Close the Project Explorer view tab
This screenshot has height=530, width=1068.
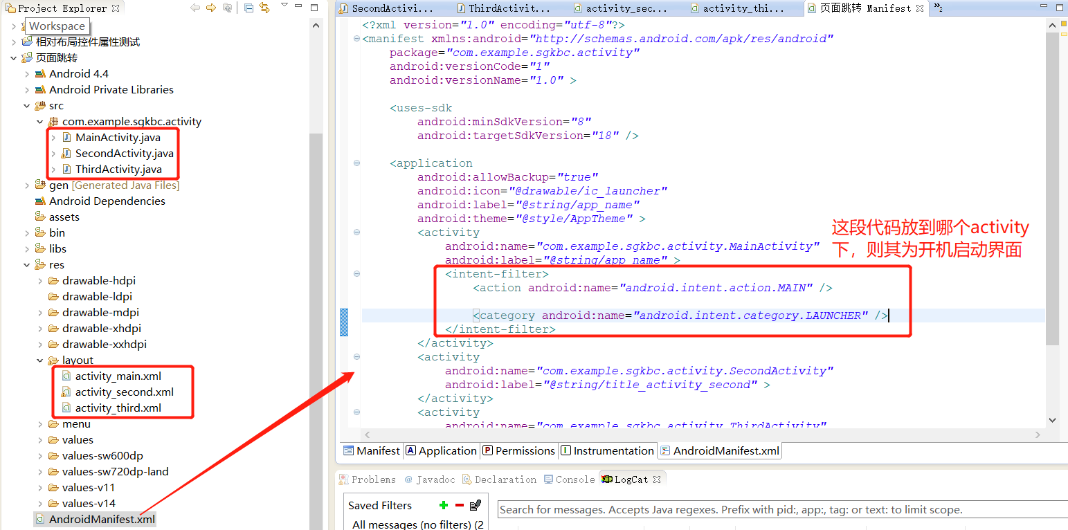[x=116, y=8]
